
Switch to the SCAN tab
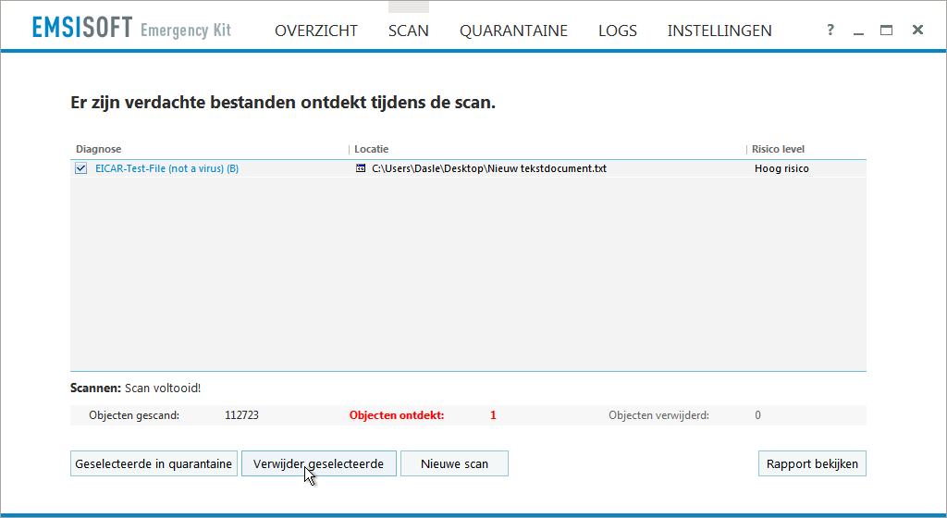[x=408, y=31]
